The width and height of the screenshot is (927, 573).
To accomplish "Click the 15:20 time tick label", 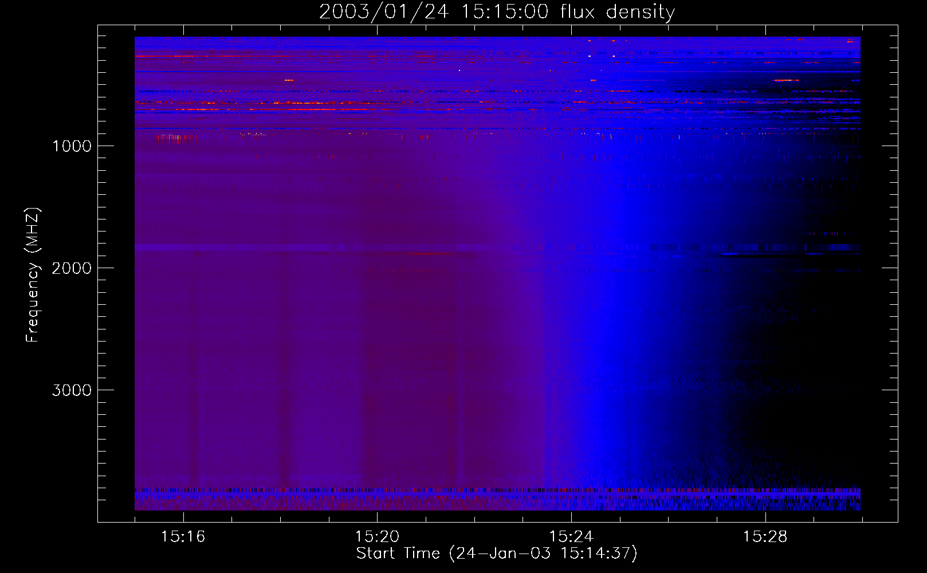I will [x=377, y=536].
